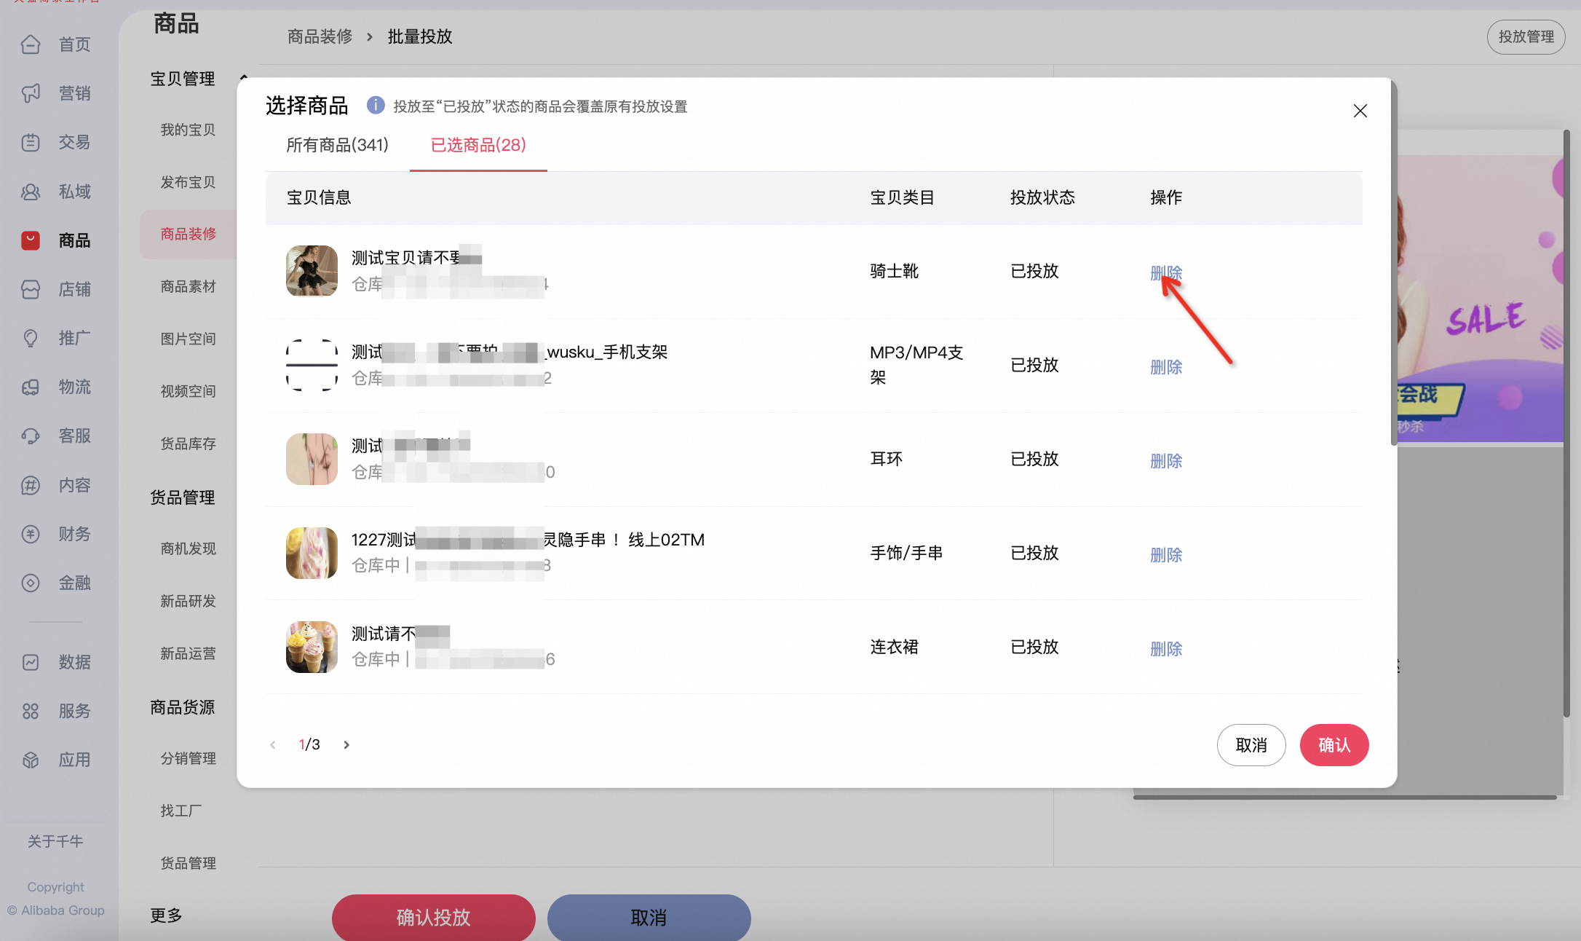
Task: Click the 宝贝信息 column header
Action: [319, 197]
